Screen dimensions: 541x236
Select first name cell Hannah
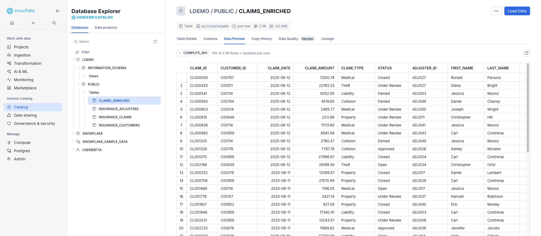[466, 196]
